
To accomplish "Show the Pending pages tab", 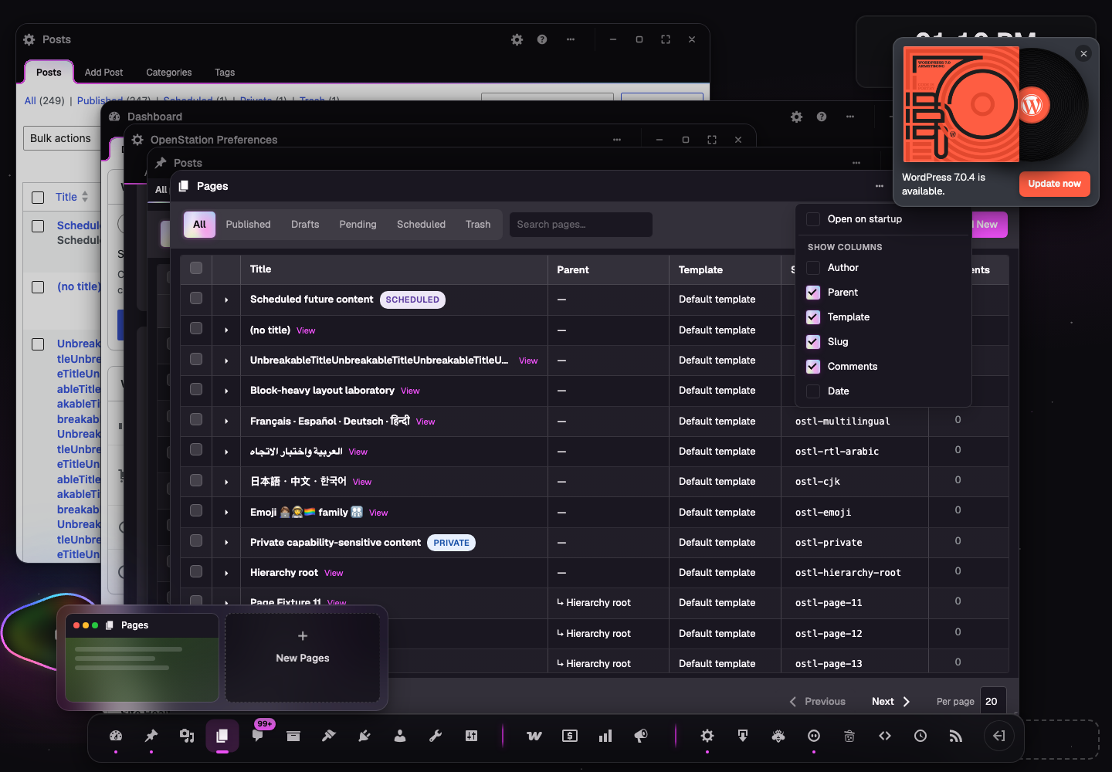I will pos(358,225).
